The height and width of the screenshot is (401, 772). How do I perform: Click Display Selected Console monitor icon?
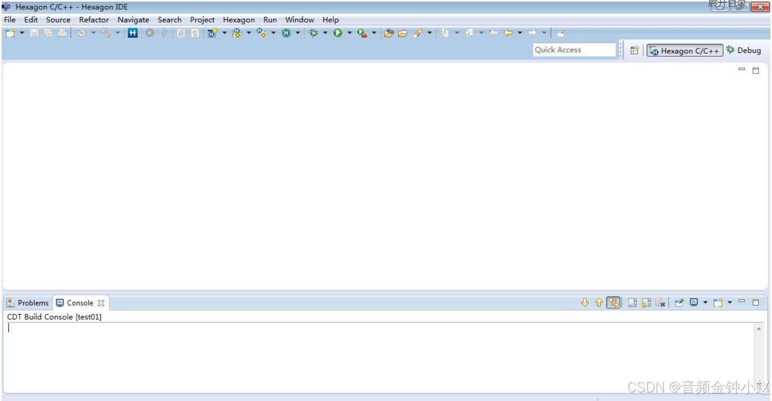click(x=694, y=303)
